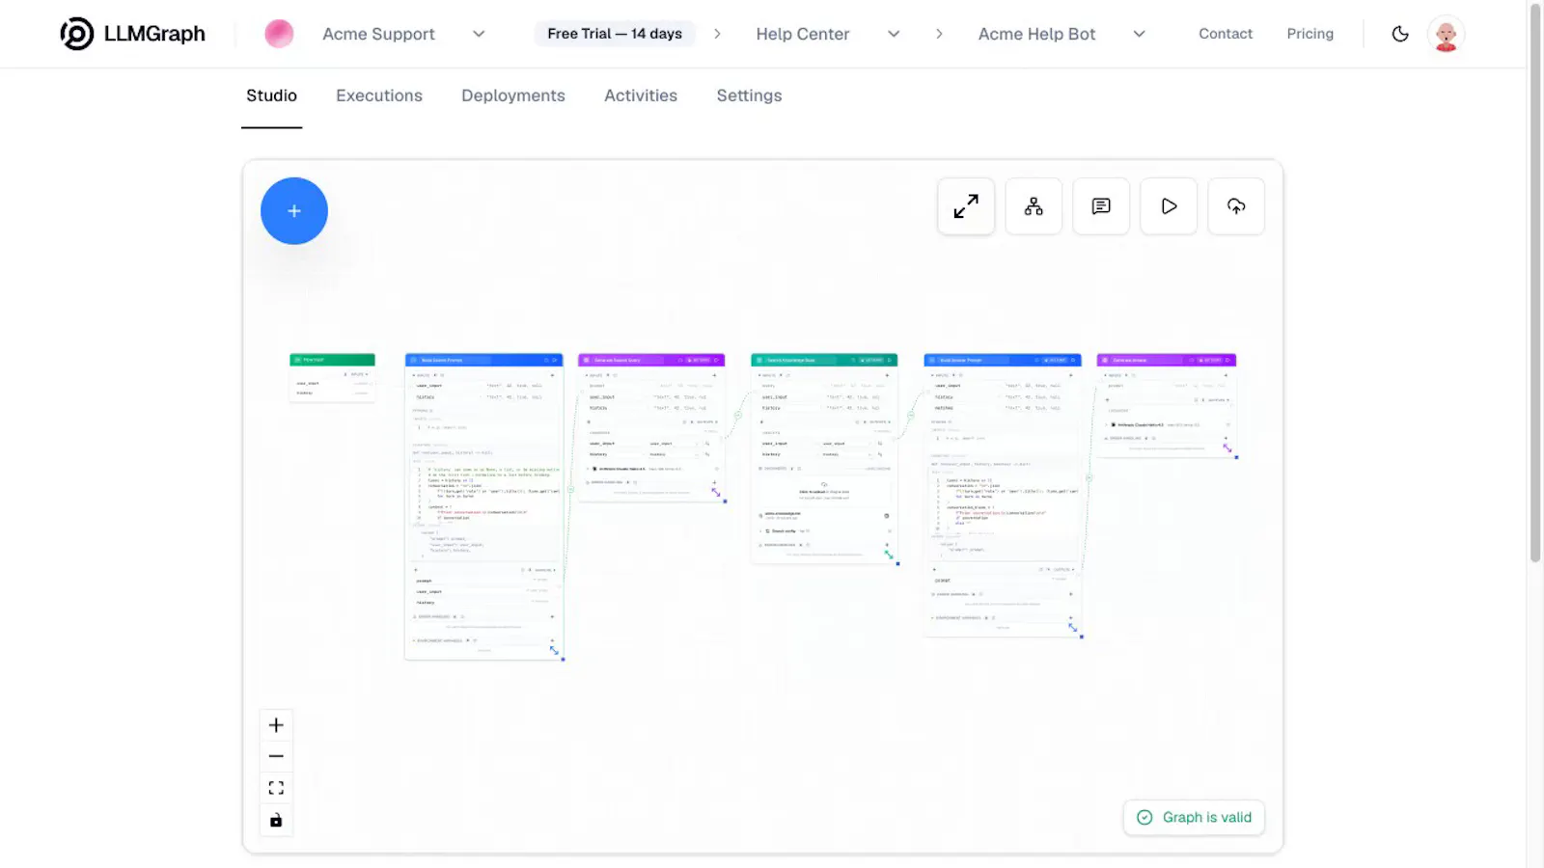Zoom out on the canvas

pyautogui.click(x=276, y=756)
